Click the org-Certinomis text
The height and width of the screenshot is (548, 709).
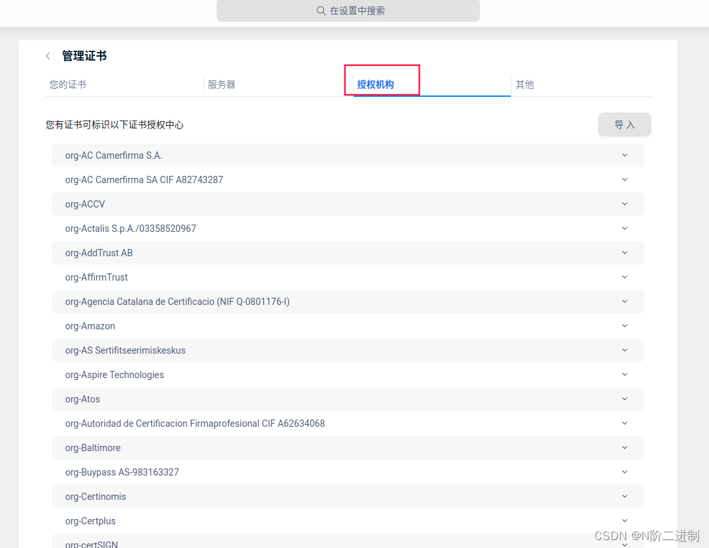(95, 497)
